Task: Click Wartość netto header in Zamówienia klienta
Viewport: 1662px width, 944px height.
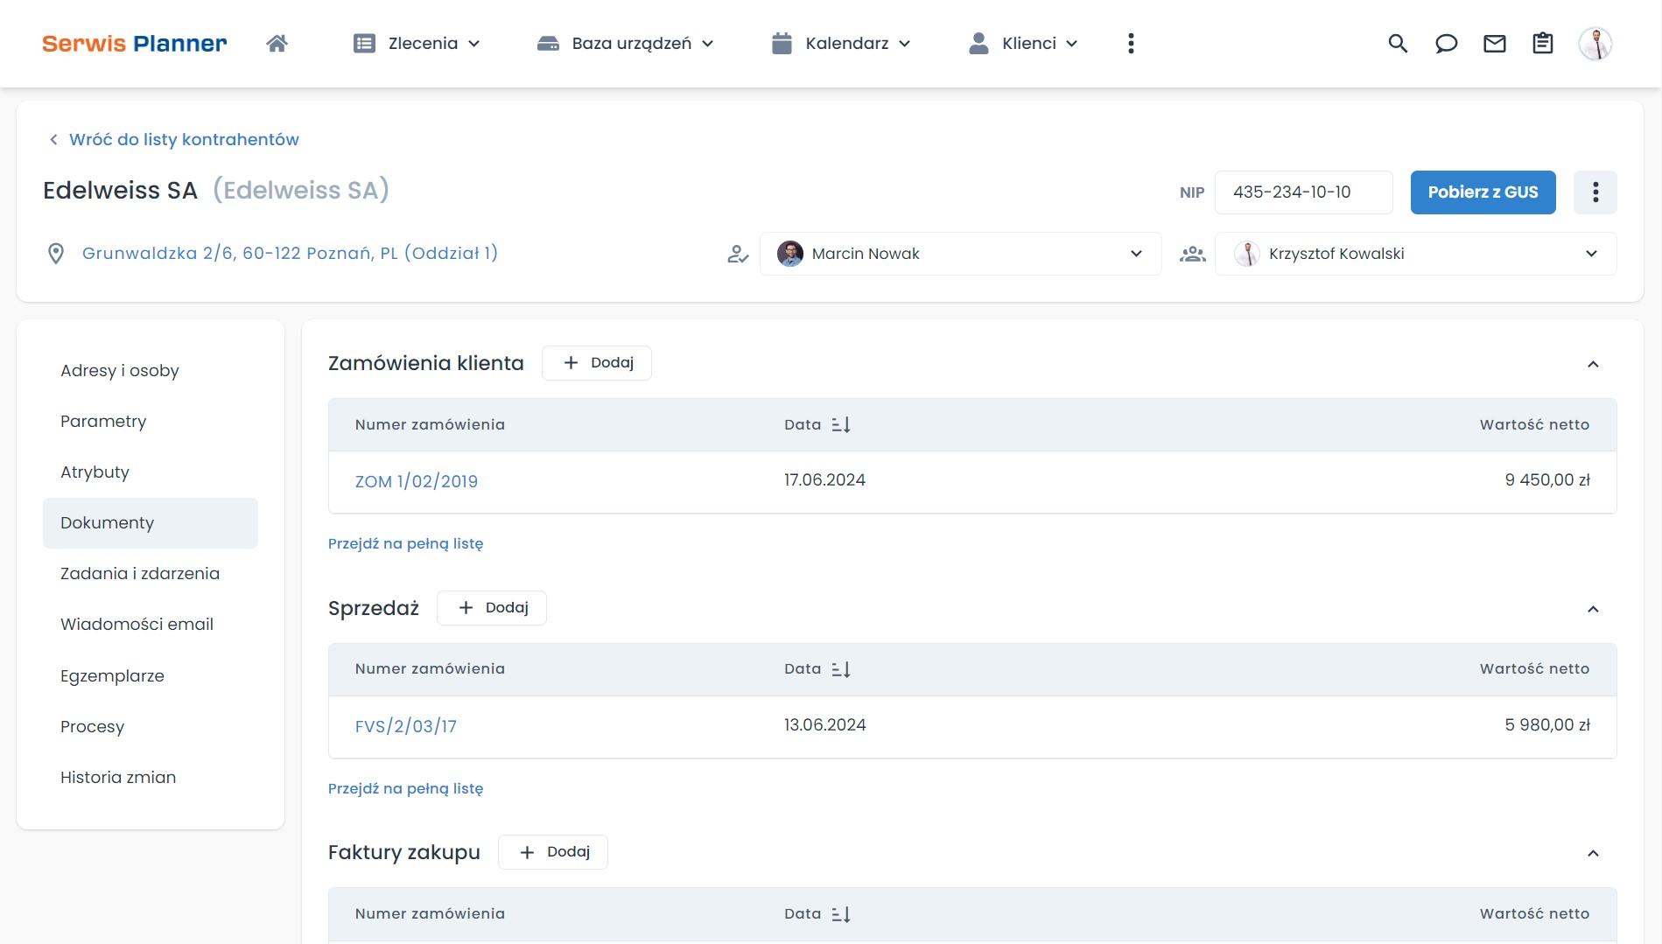Action: 1534,424
